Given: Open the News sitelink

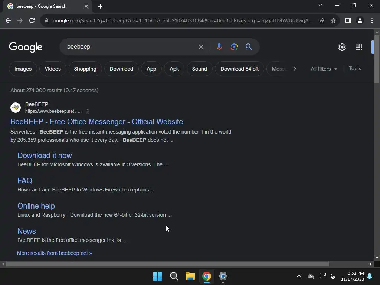Looking at the screenshot, I should [27, 231].
